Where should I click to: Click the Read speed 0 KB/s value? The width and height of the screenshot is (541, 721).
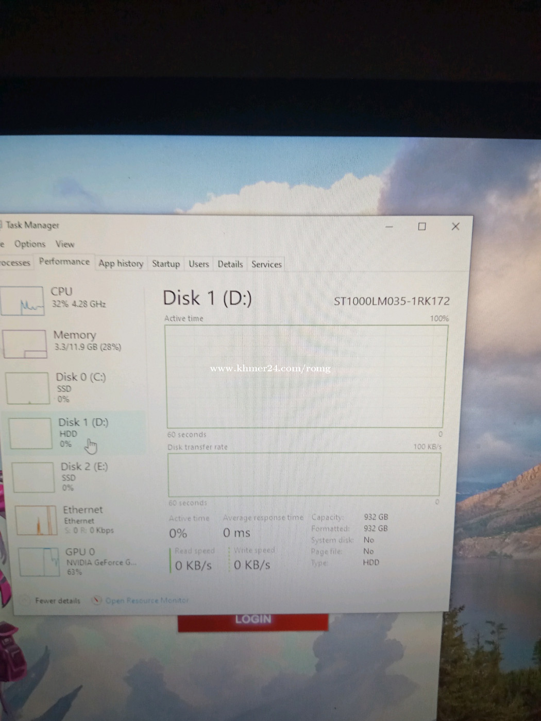[193, 565]
